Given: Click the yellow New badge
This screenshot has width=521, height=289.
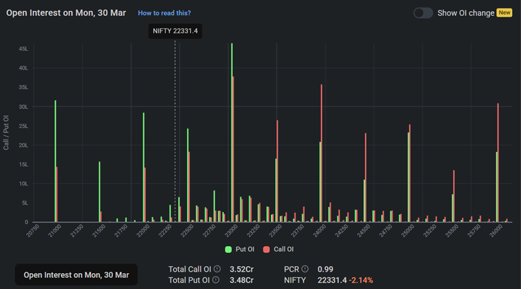Looking at the screenshot, I should point(504,13).
